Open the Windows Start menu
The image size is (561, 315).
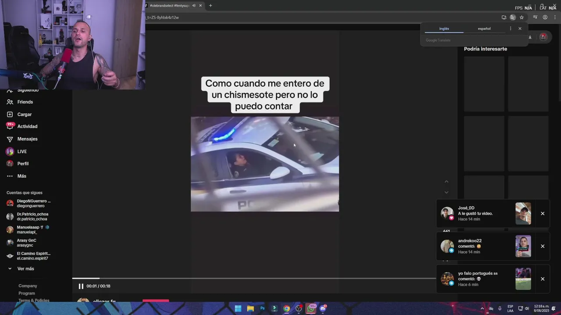pos(238,308)
